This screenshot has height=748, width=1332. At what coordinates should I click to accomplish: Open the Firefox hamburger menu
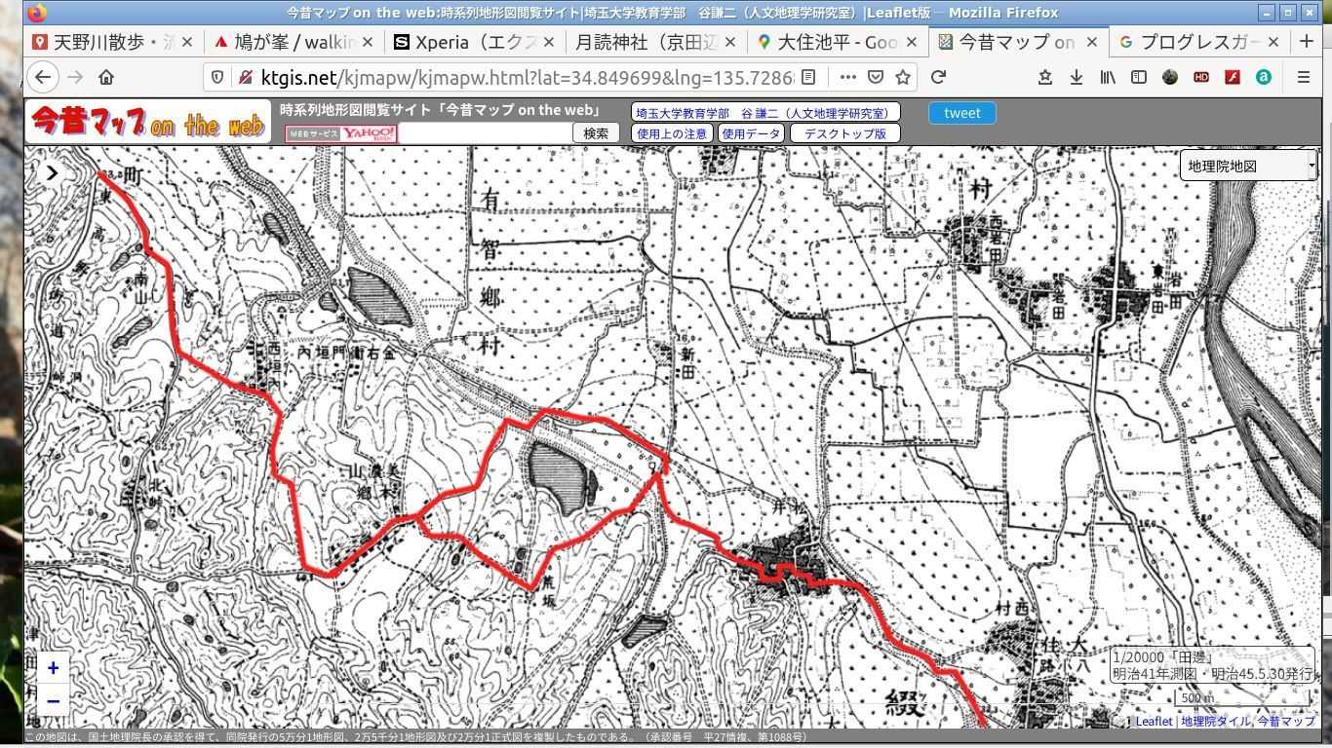click(1303, 77)
